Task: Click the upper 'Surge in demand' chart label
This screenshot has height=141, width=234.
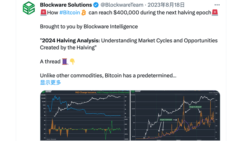Action: pos(195,107)
